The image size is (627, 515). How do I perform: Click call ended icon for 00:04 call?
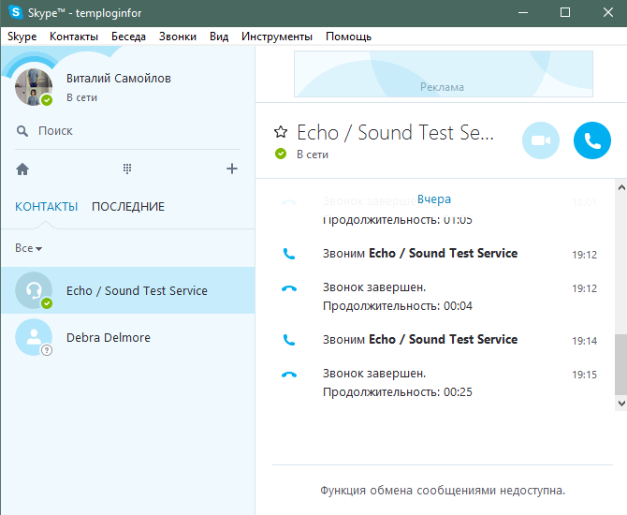pos(289,288)
